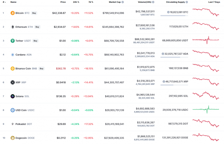Viewport: 224px width, 144px height.
Task: Click the Solana coin logo icon
Action: point(12,96)
